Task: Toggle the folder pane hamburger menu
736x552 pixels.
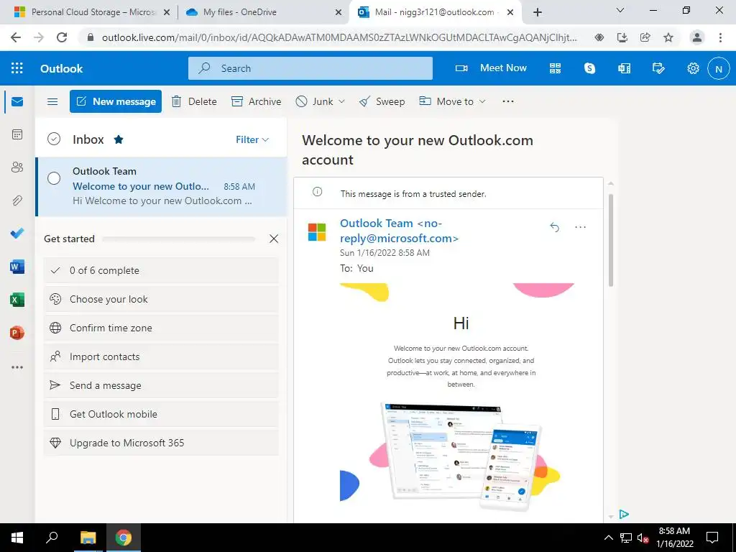Action: pyautogui.click(x=52, y=101)
